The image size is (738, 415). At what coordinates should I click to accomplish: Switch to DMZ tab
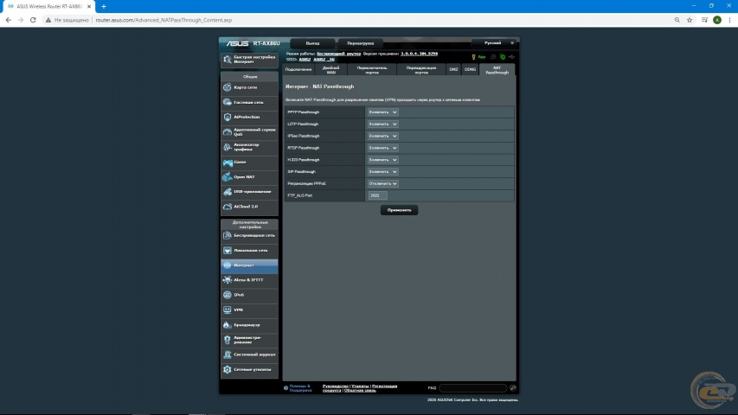coord(453,70)
